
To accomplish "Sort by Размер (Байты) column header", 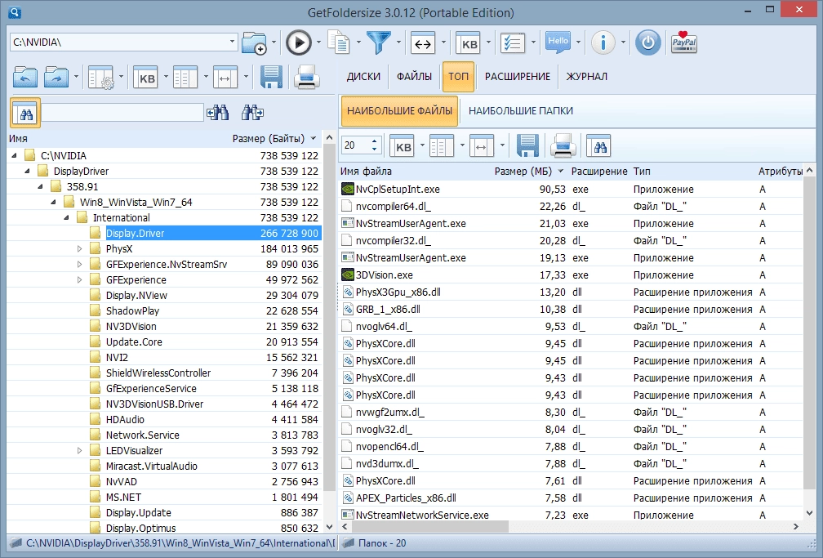I will tap(268, 139).
